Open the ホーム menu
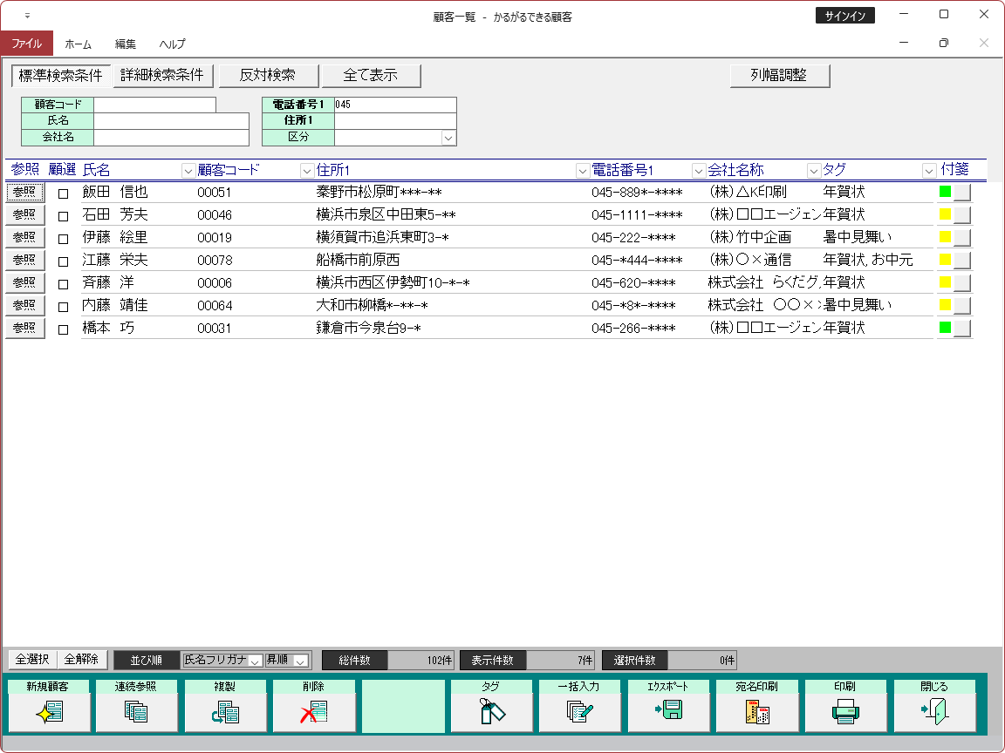The width and height of the screenshot is (1005, 753). 78,44
